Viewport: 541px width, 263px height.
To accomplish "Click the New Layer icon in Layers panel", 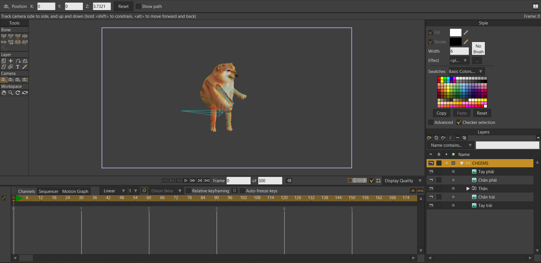I will coord(429,138).
